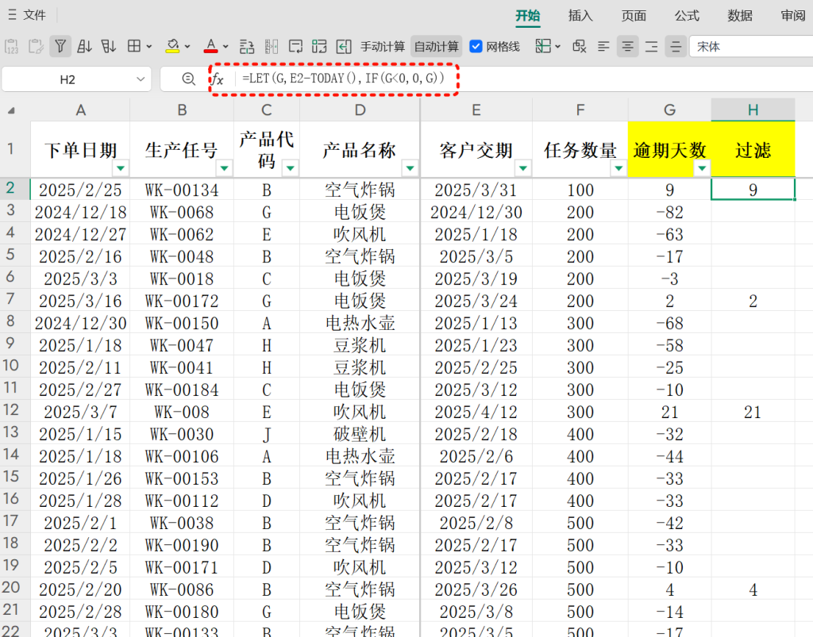This screenshot has width=813, height=637.
Task: Click cell WK-00172
Action: coord(182,301)
